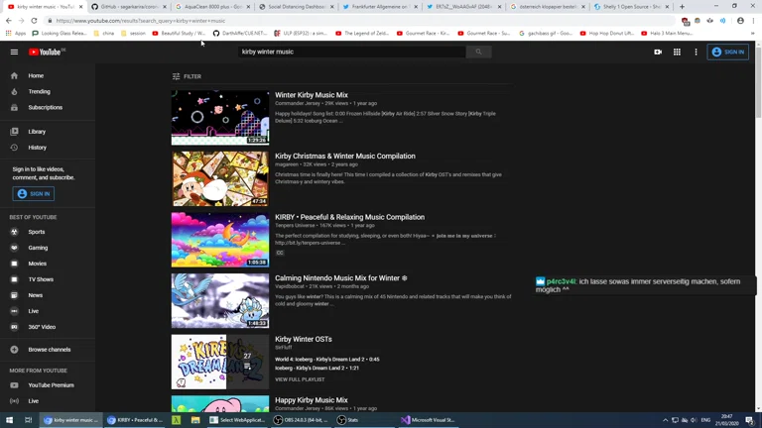Click Tenpers Universe channel name

pyautogui.click(x=295, y=226)
